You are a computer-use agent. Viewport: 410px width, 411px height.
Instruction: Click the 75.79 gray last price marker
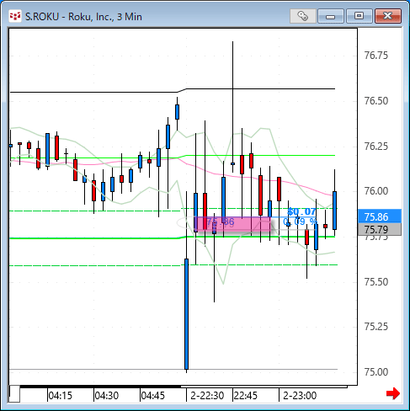pos(380,230)
